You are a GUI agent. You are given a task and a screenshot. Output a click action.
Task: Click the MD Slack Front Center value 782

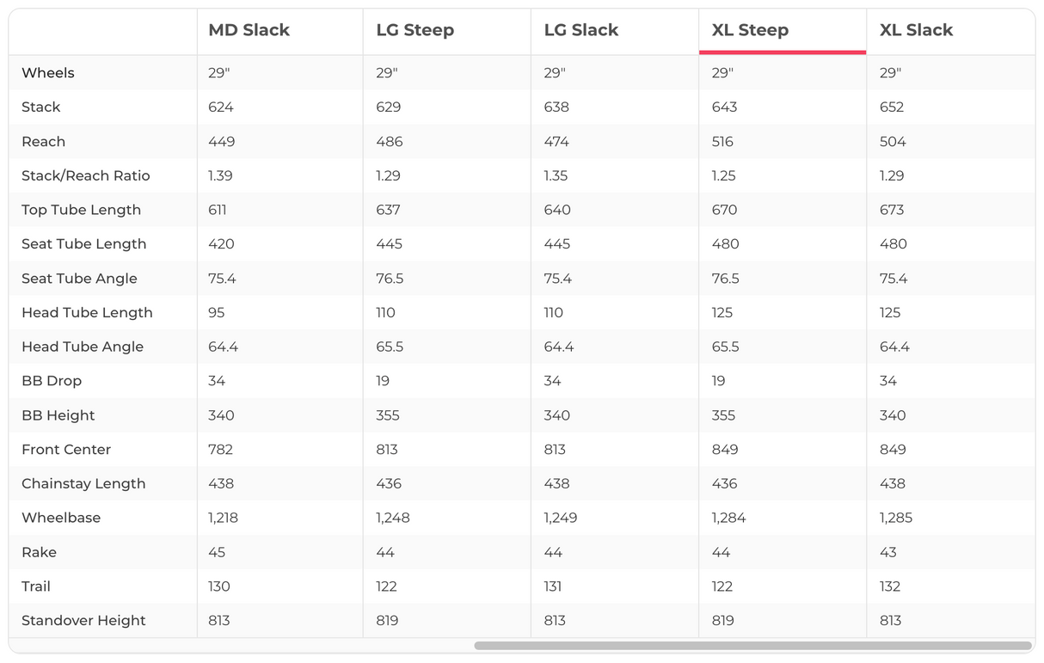click(x=221, y=449)
